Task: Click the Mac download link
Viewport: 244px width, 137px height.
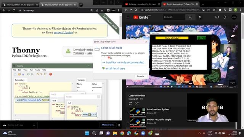Action: pyautogui.click(x=90, y=53)
